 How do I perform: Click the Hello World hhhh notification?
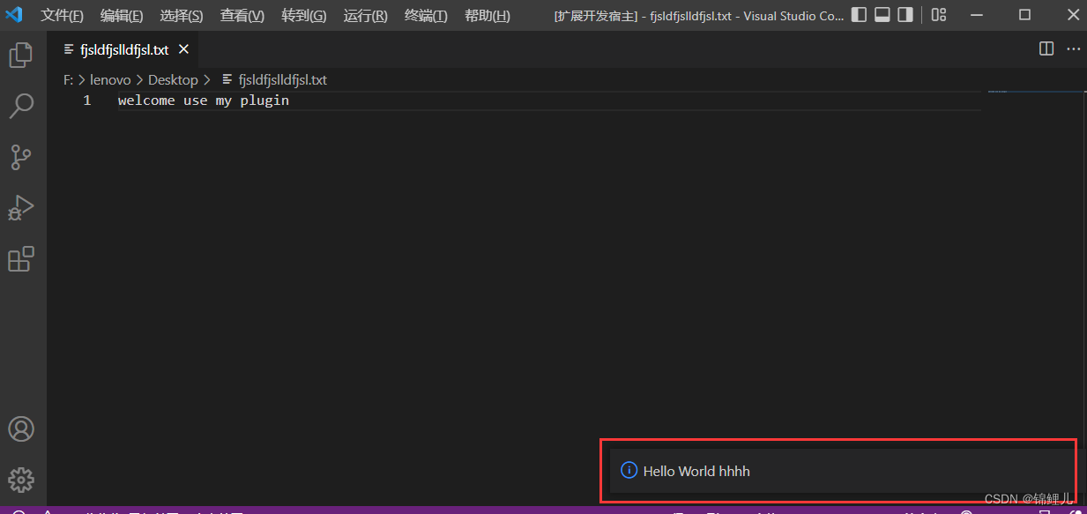[842, 471]
